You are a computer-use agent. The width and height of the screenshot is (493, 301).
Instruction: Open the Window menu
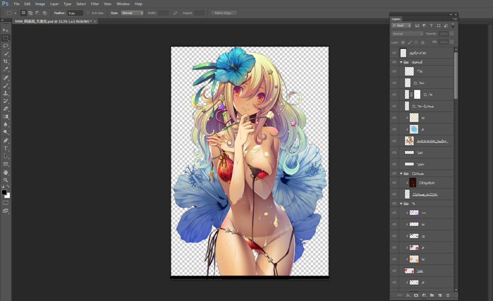click(x=123, y=4)
